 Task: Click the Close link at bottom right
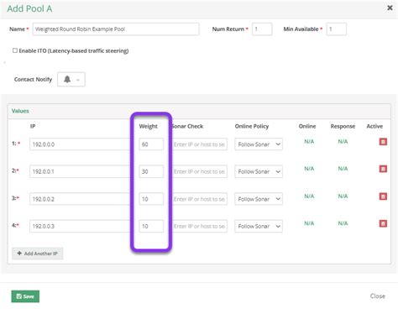point(378,296)
